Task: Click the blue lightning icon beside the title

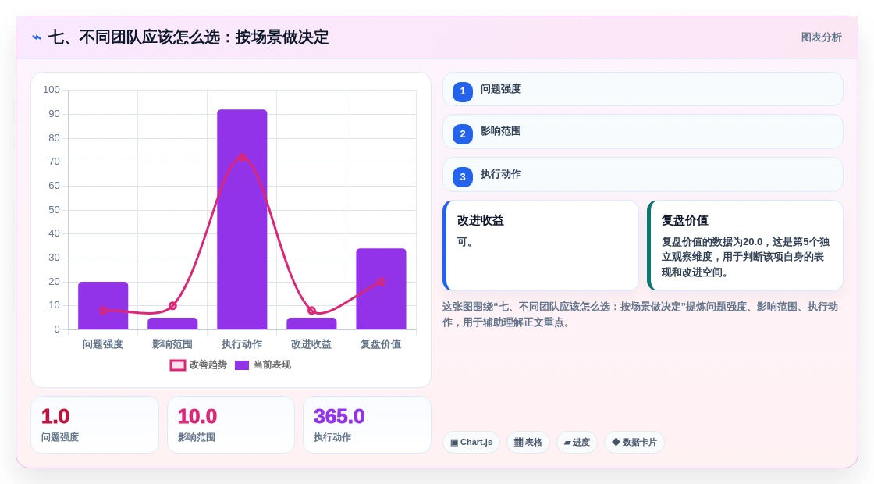Action: (x=36, y=37)
